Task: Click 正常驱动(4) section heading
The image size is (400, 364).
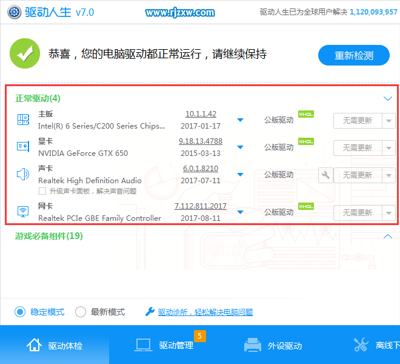Action: (38, 98)
